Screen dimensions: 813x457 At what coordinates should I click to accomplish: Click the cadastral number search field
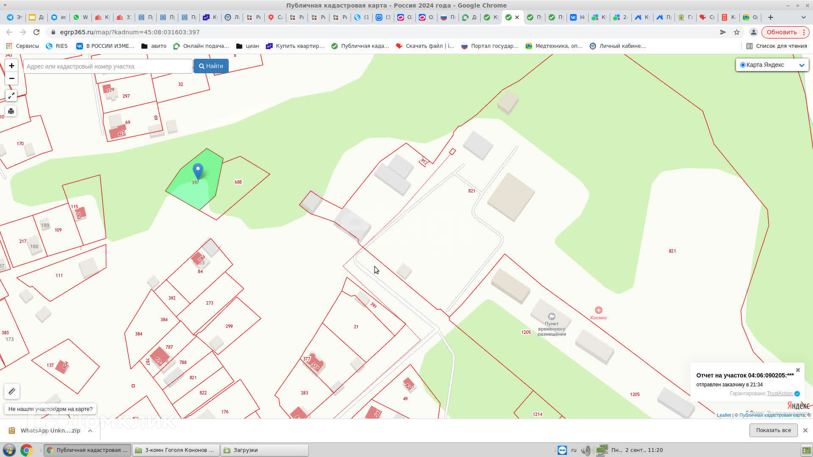[108, 66]
